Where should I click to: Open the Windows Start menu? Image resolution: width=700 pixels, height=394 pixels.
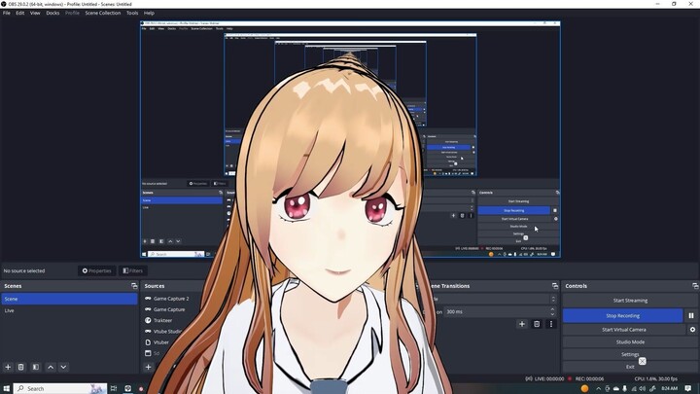click(7, 388)
